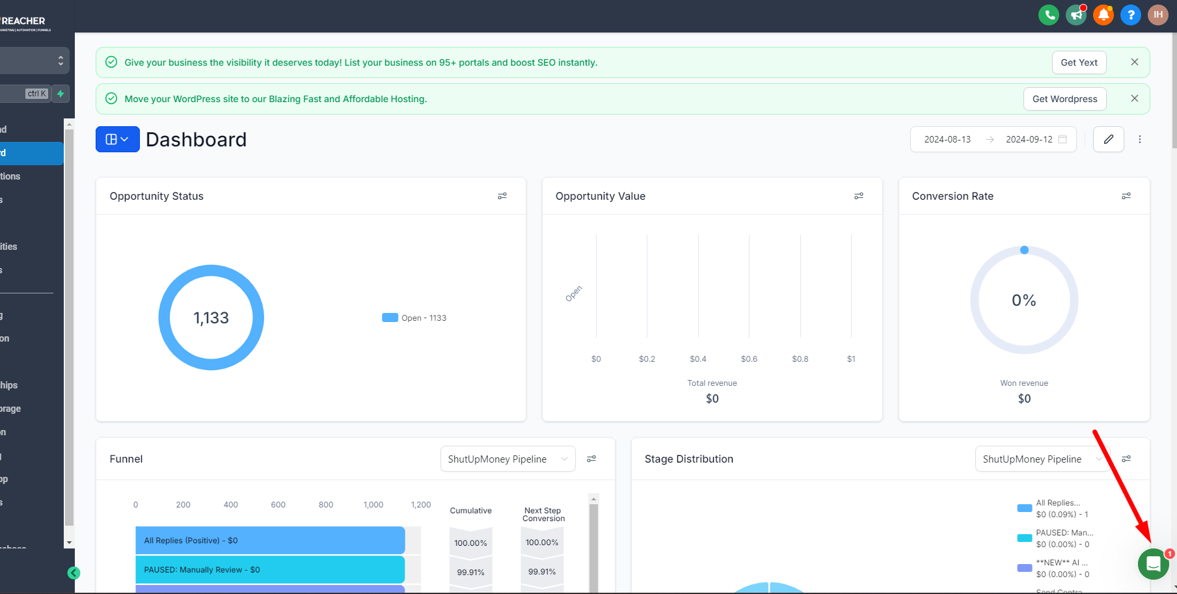Viewport: 1177px width, 594px height.
Task: Open Opportunity Status widget filter settings
Action: click(502, 196)
